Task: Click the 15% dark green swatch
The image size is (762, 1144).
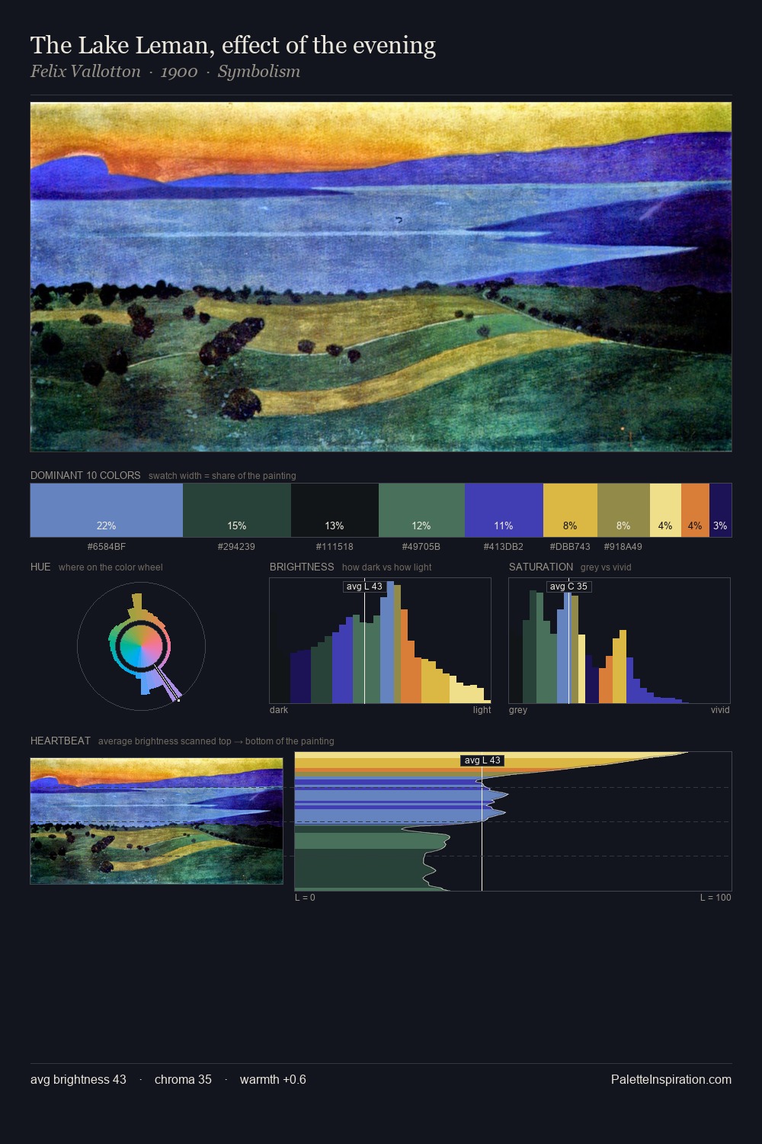Action: pos(237,510)
